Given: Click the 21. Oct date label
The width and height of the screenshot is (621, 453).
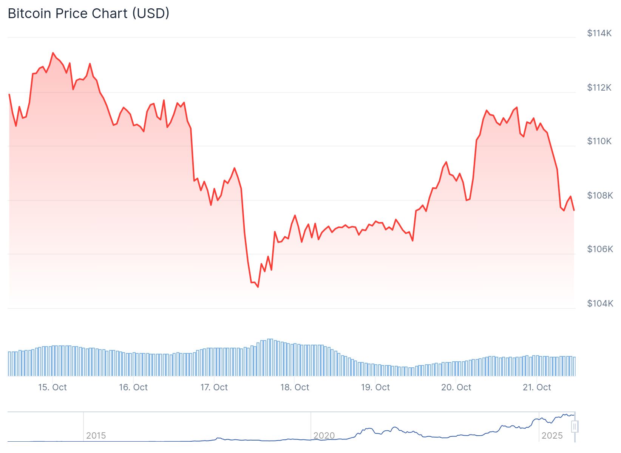Looking at the screenshot, I should tap(537, 387).
